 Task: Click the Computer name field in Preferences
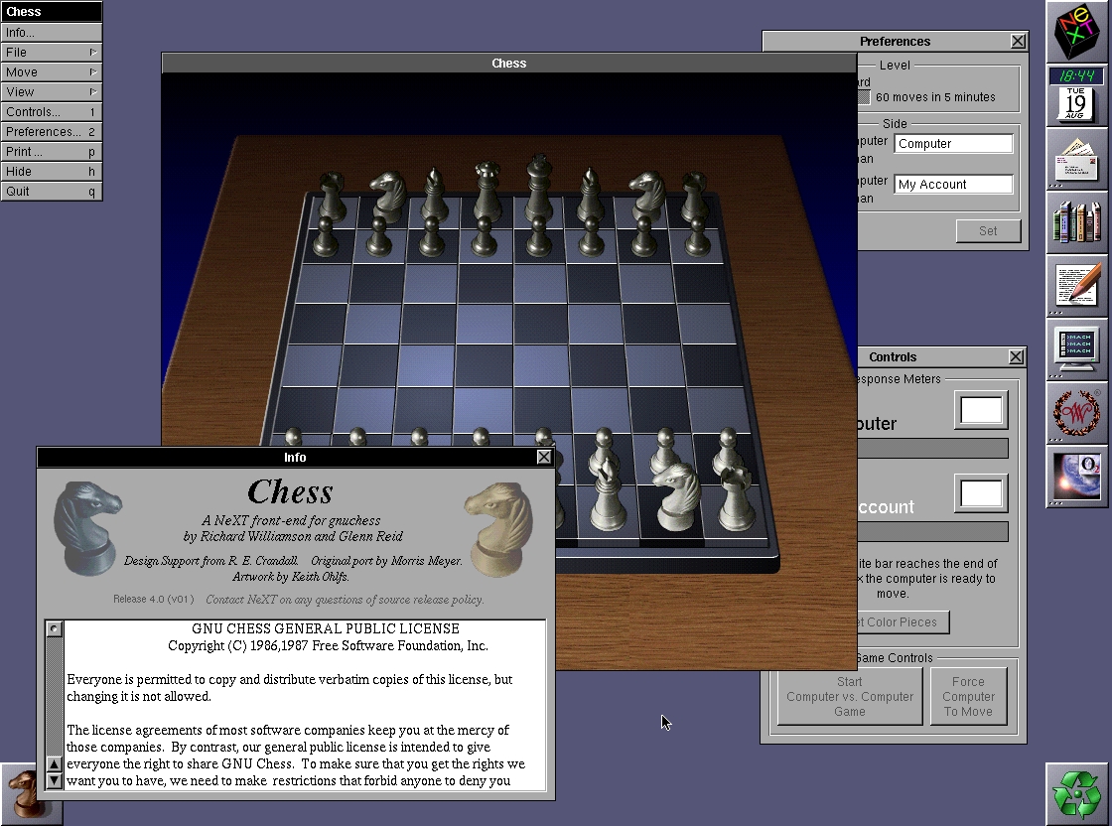pos(953,143)
